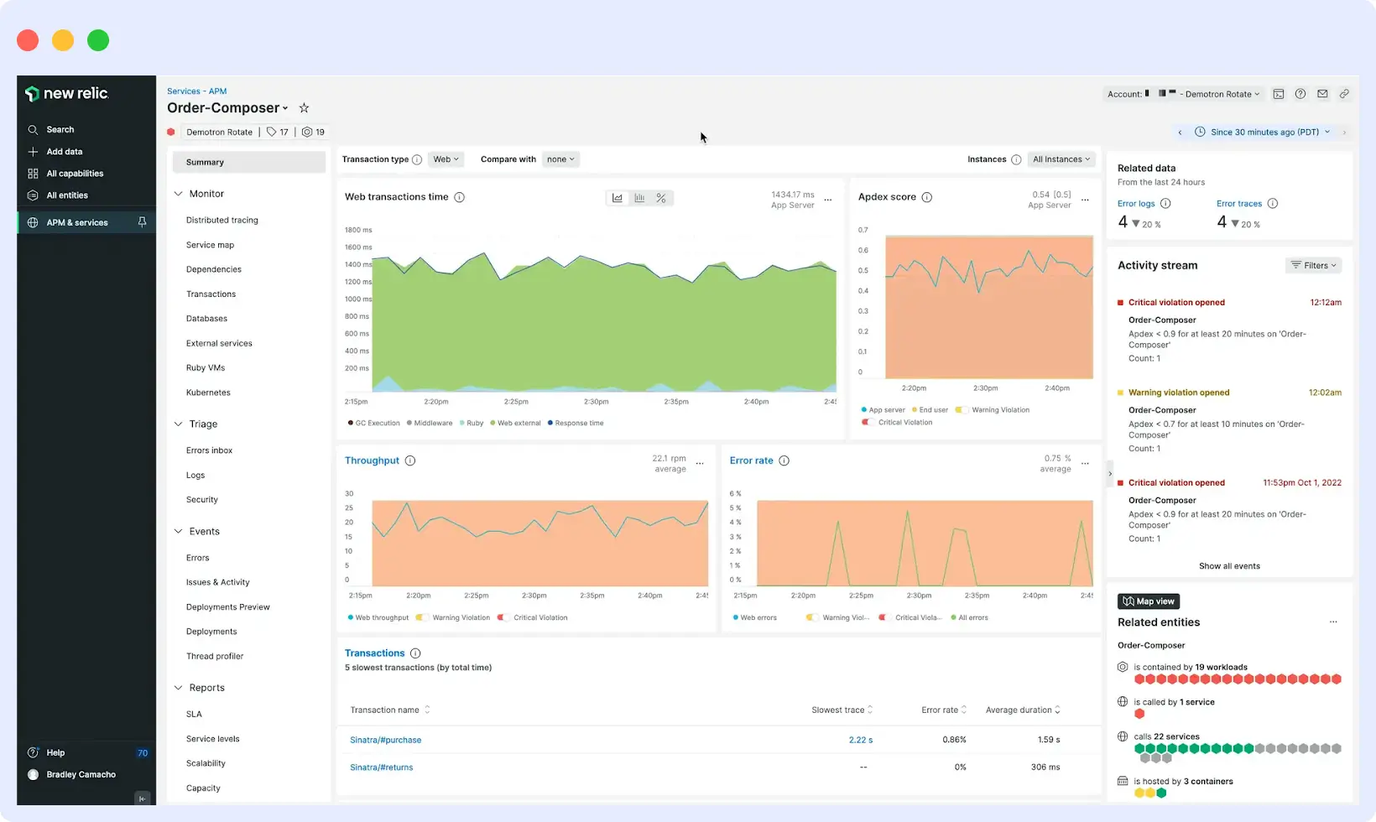This screenshot has height=822, width=1376.
Task: Switch Web transactions time to percentage view
Action: pos(661,198)
